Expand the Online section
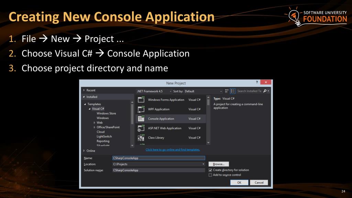The width and height of the screenshot is (352, 198). (x=84, y=151)
